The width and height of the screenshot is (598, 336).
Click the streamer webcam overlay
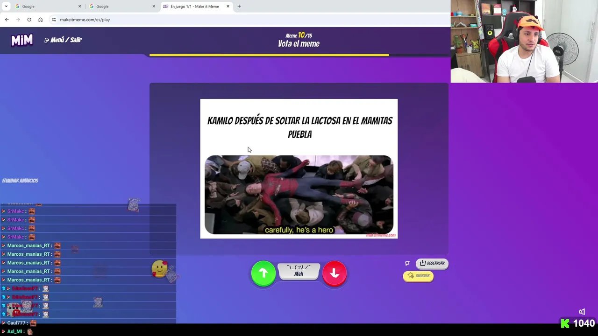tap(524, 42)
